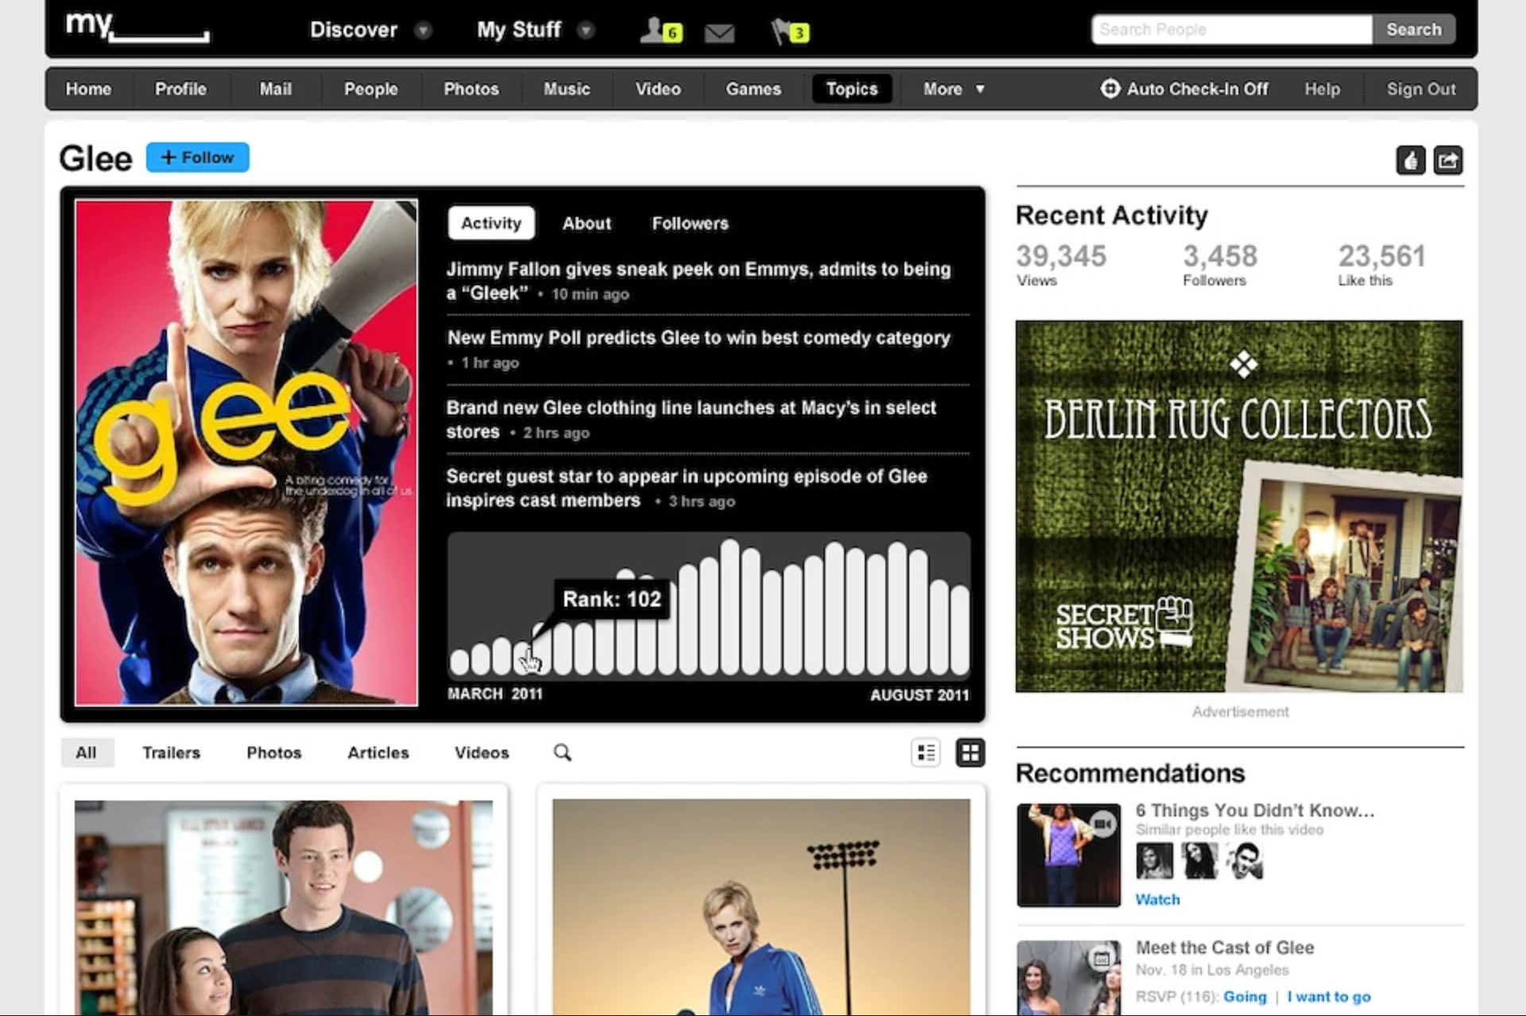Click the first chart bar above March 2011
This screenshot has height=1016, width=1526.
[x=459, y=661]
